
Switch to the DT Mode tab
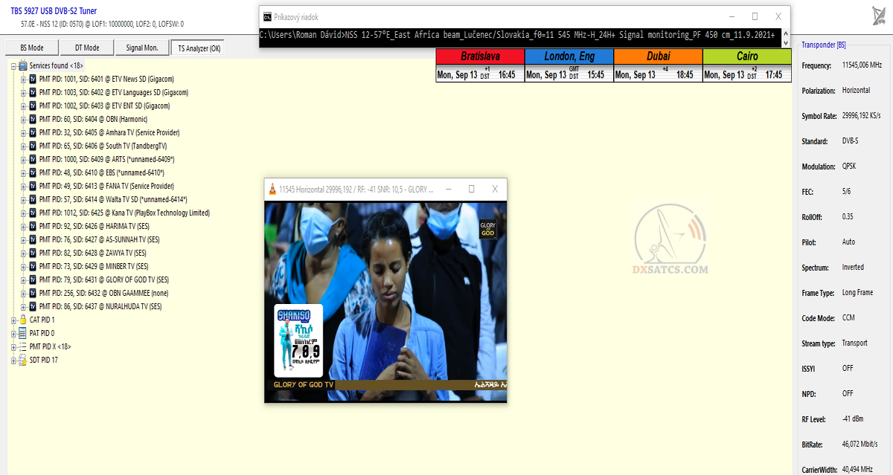pyautogui.click(x=86, y=48)
